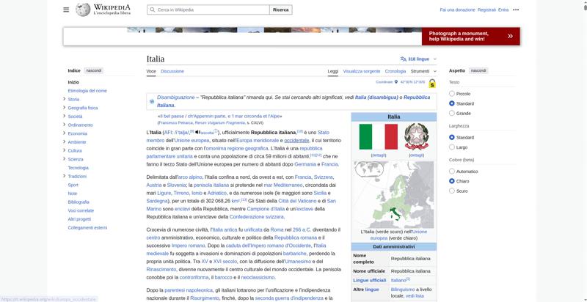Jump to Sport section

tap(73, 185)
